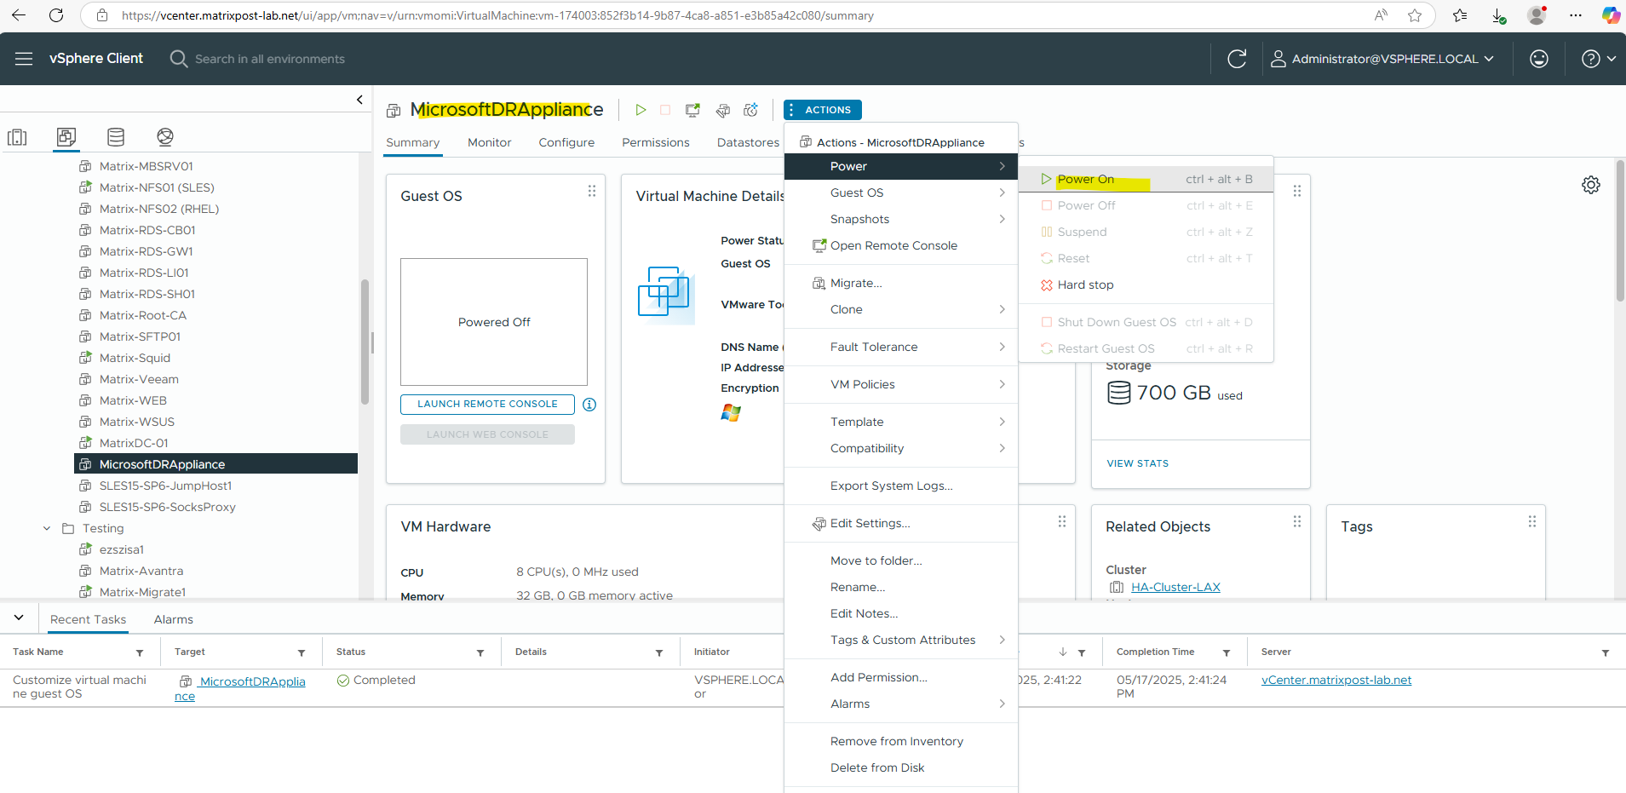This screenshot has width=1626, height=793.
Task: Choose Migrate... from the actions menu
Action: tap(901, 283)
